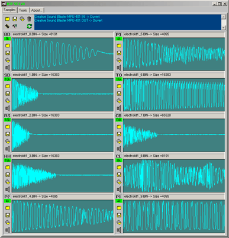Save the BD sample with floppy icon
Screen dimensions: 229x238
tap(8, 53)
